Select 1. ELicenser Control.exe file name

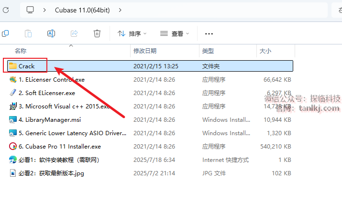52,80
